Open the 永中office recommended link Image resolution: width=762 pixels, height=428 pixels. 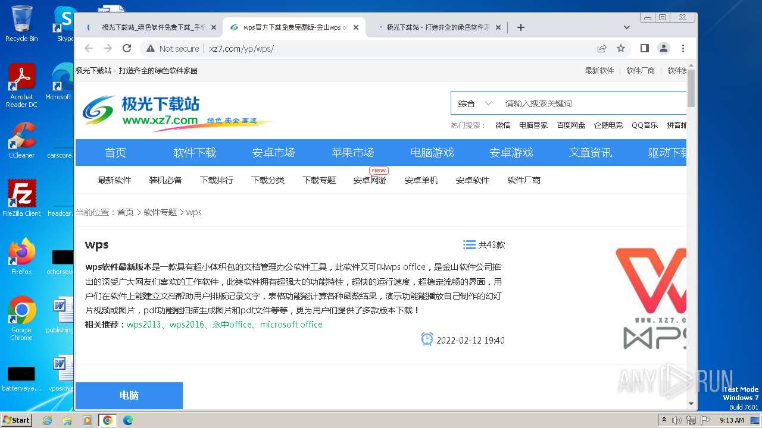[232, 325]
